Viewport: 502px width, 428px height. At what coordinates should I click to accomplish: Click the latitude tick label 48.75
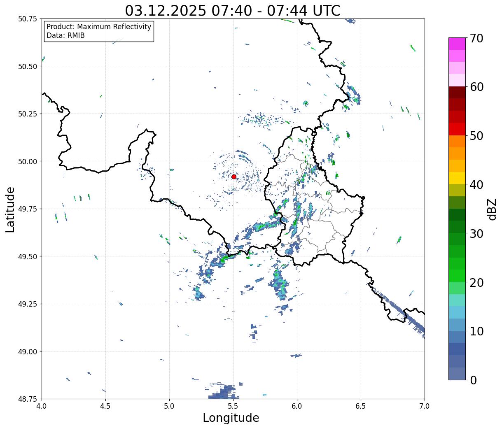click(28, 399)
